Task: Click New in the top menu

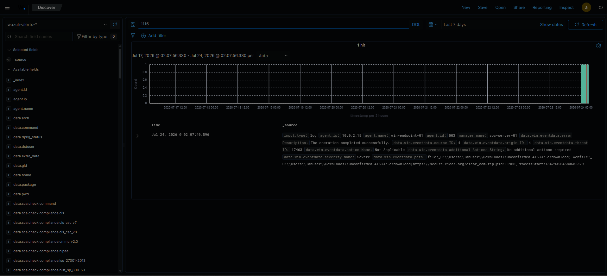Action: (x=465, y=8)
